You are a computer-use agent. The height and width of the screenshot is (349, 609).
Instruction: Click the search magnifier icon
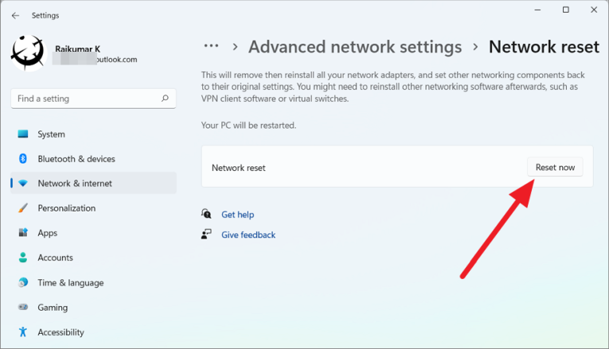click(165, 99)
